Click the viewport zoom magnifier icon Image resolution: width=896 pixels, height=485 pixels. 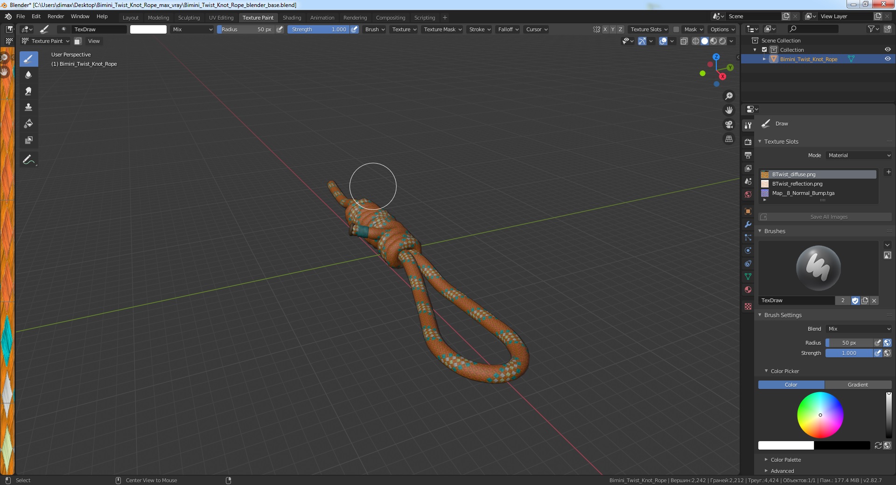[x=728, y=96]
